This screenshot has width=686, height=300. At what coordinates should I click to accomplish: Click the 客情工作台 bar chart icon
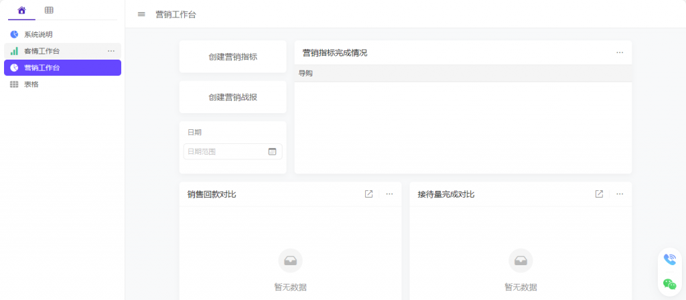pyautogui.click(x=14, y=51)
